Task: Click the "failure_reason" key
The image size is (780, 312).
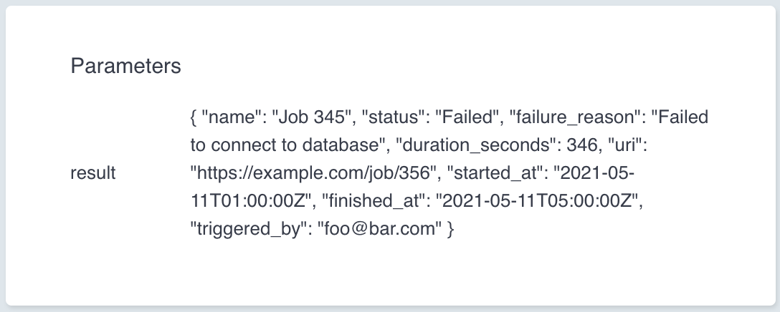Action: (567, 117)
